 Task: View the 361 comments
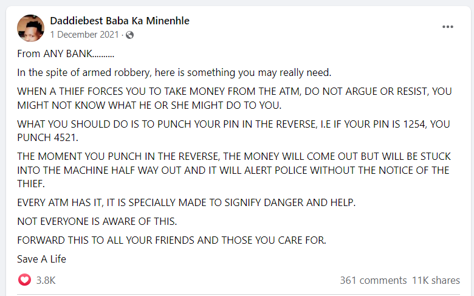click(x=373, y=280)
